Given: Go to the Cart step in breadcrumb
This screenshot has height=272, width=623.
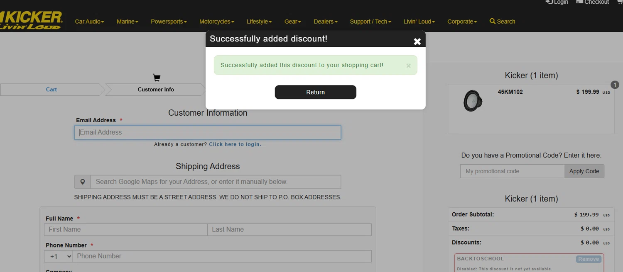Looking at the screenshot, I should (x=52, y=90).
